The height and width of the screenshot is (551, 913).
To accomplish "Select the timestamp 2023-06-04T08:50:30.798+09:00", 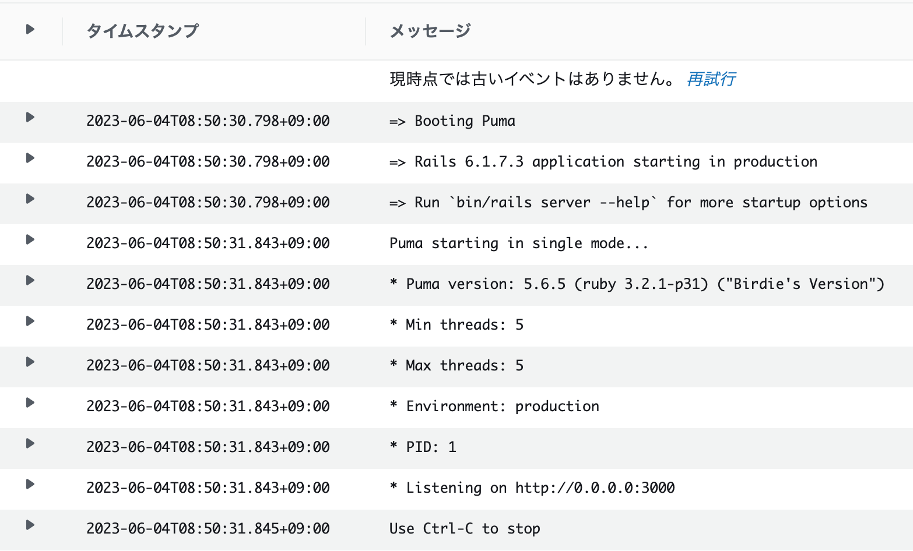I will click(x=208, y=121).
